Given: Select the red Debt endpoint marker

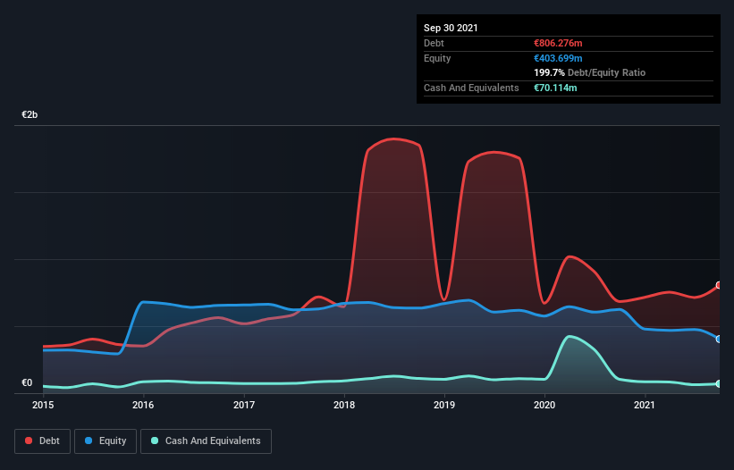Looking at the screenshot, I should (719, 285).
